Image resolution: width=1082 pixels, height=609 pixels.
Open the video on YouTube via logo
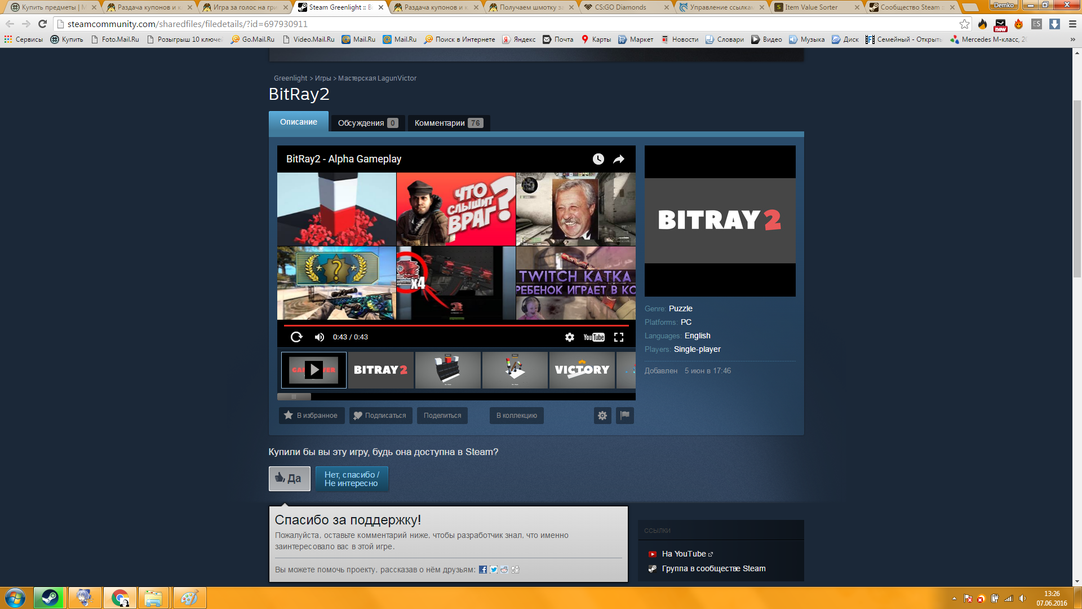(594, 337)
